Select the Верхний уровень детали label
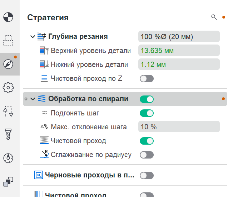 (x=91, y=51)
